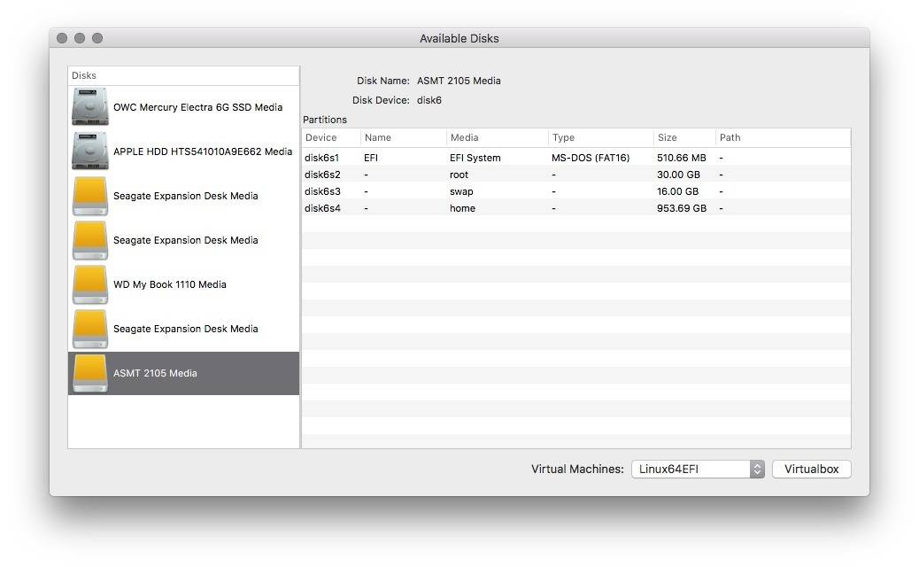
Task: Click the WD My Book 1110 external drive icon
Action: (x=89, y=285)
